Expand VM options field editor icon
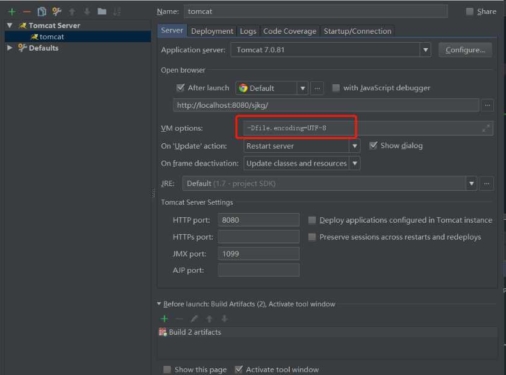This screenshot has height=375, width=506. (486, 128)
